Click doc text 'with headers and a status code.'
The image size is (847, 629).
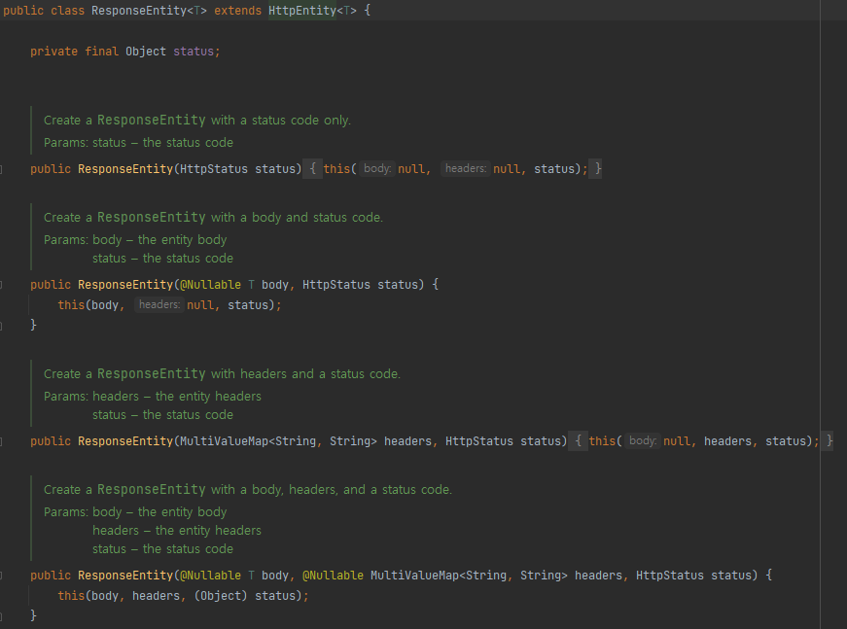click(305, 374)
